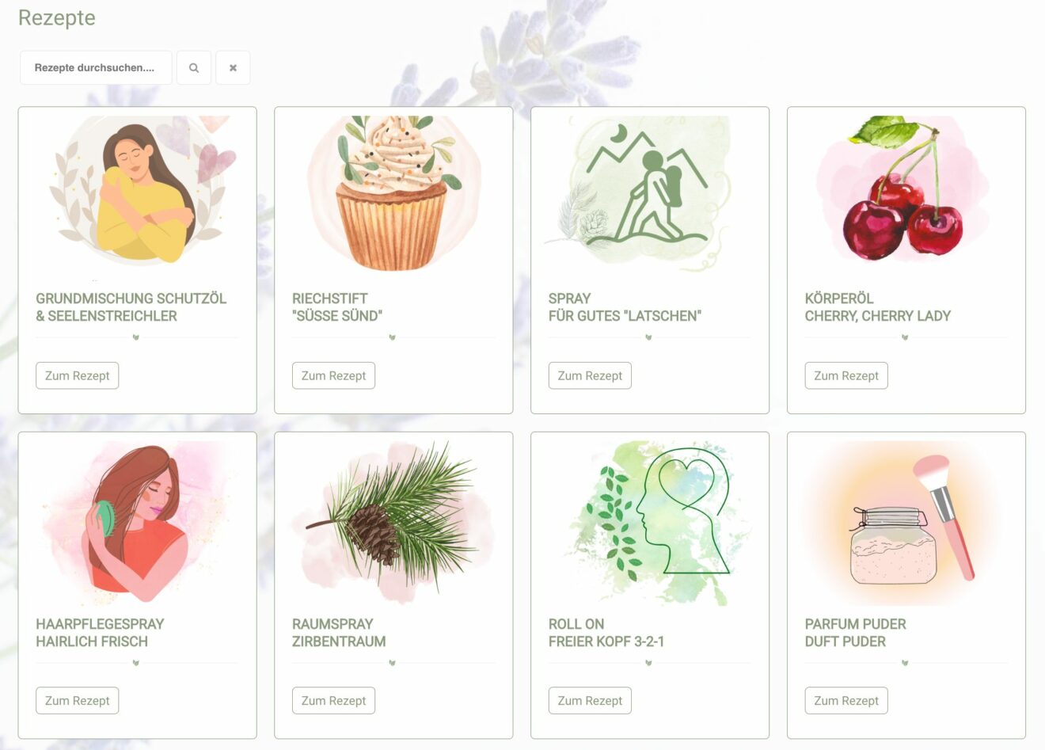1045x750 pixels.
Task: Open the hugging woman illustration thumbnail
Action: point(137,190)
